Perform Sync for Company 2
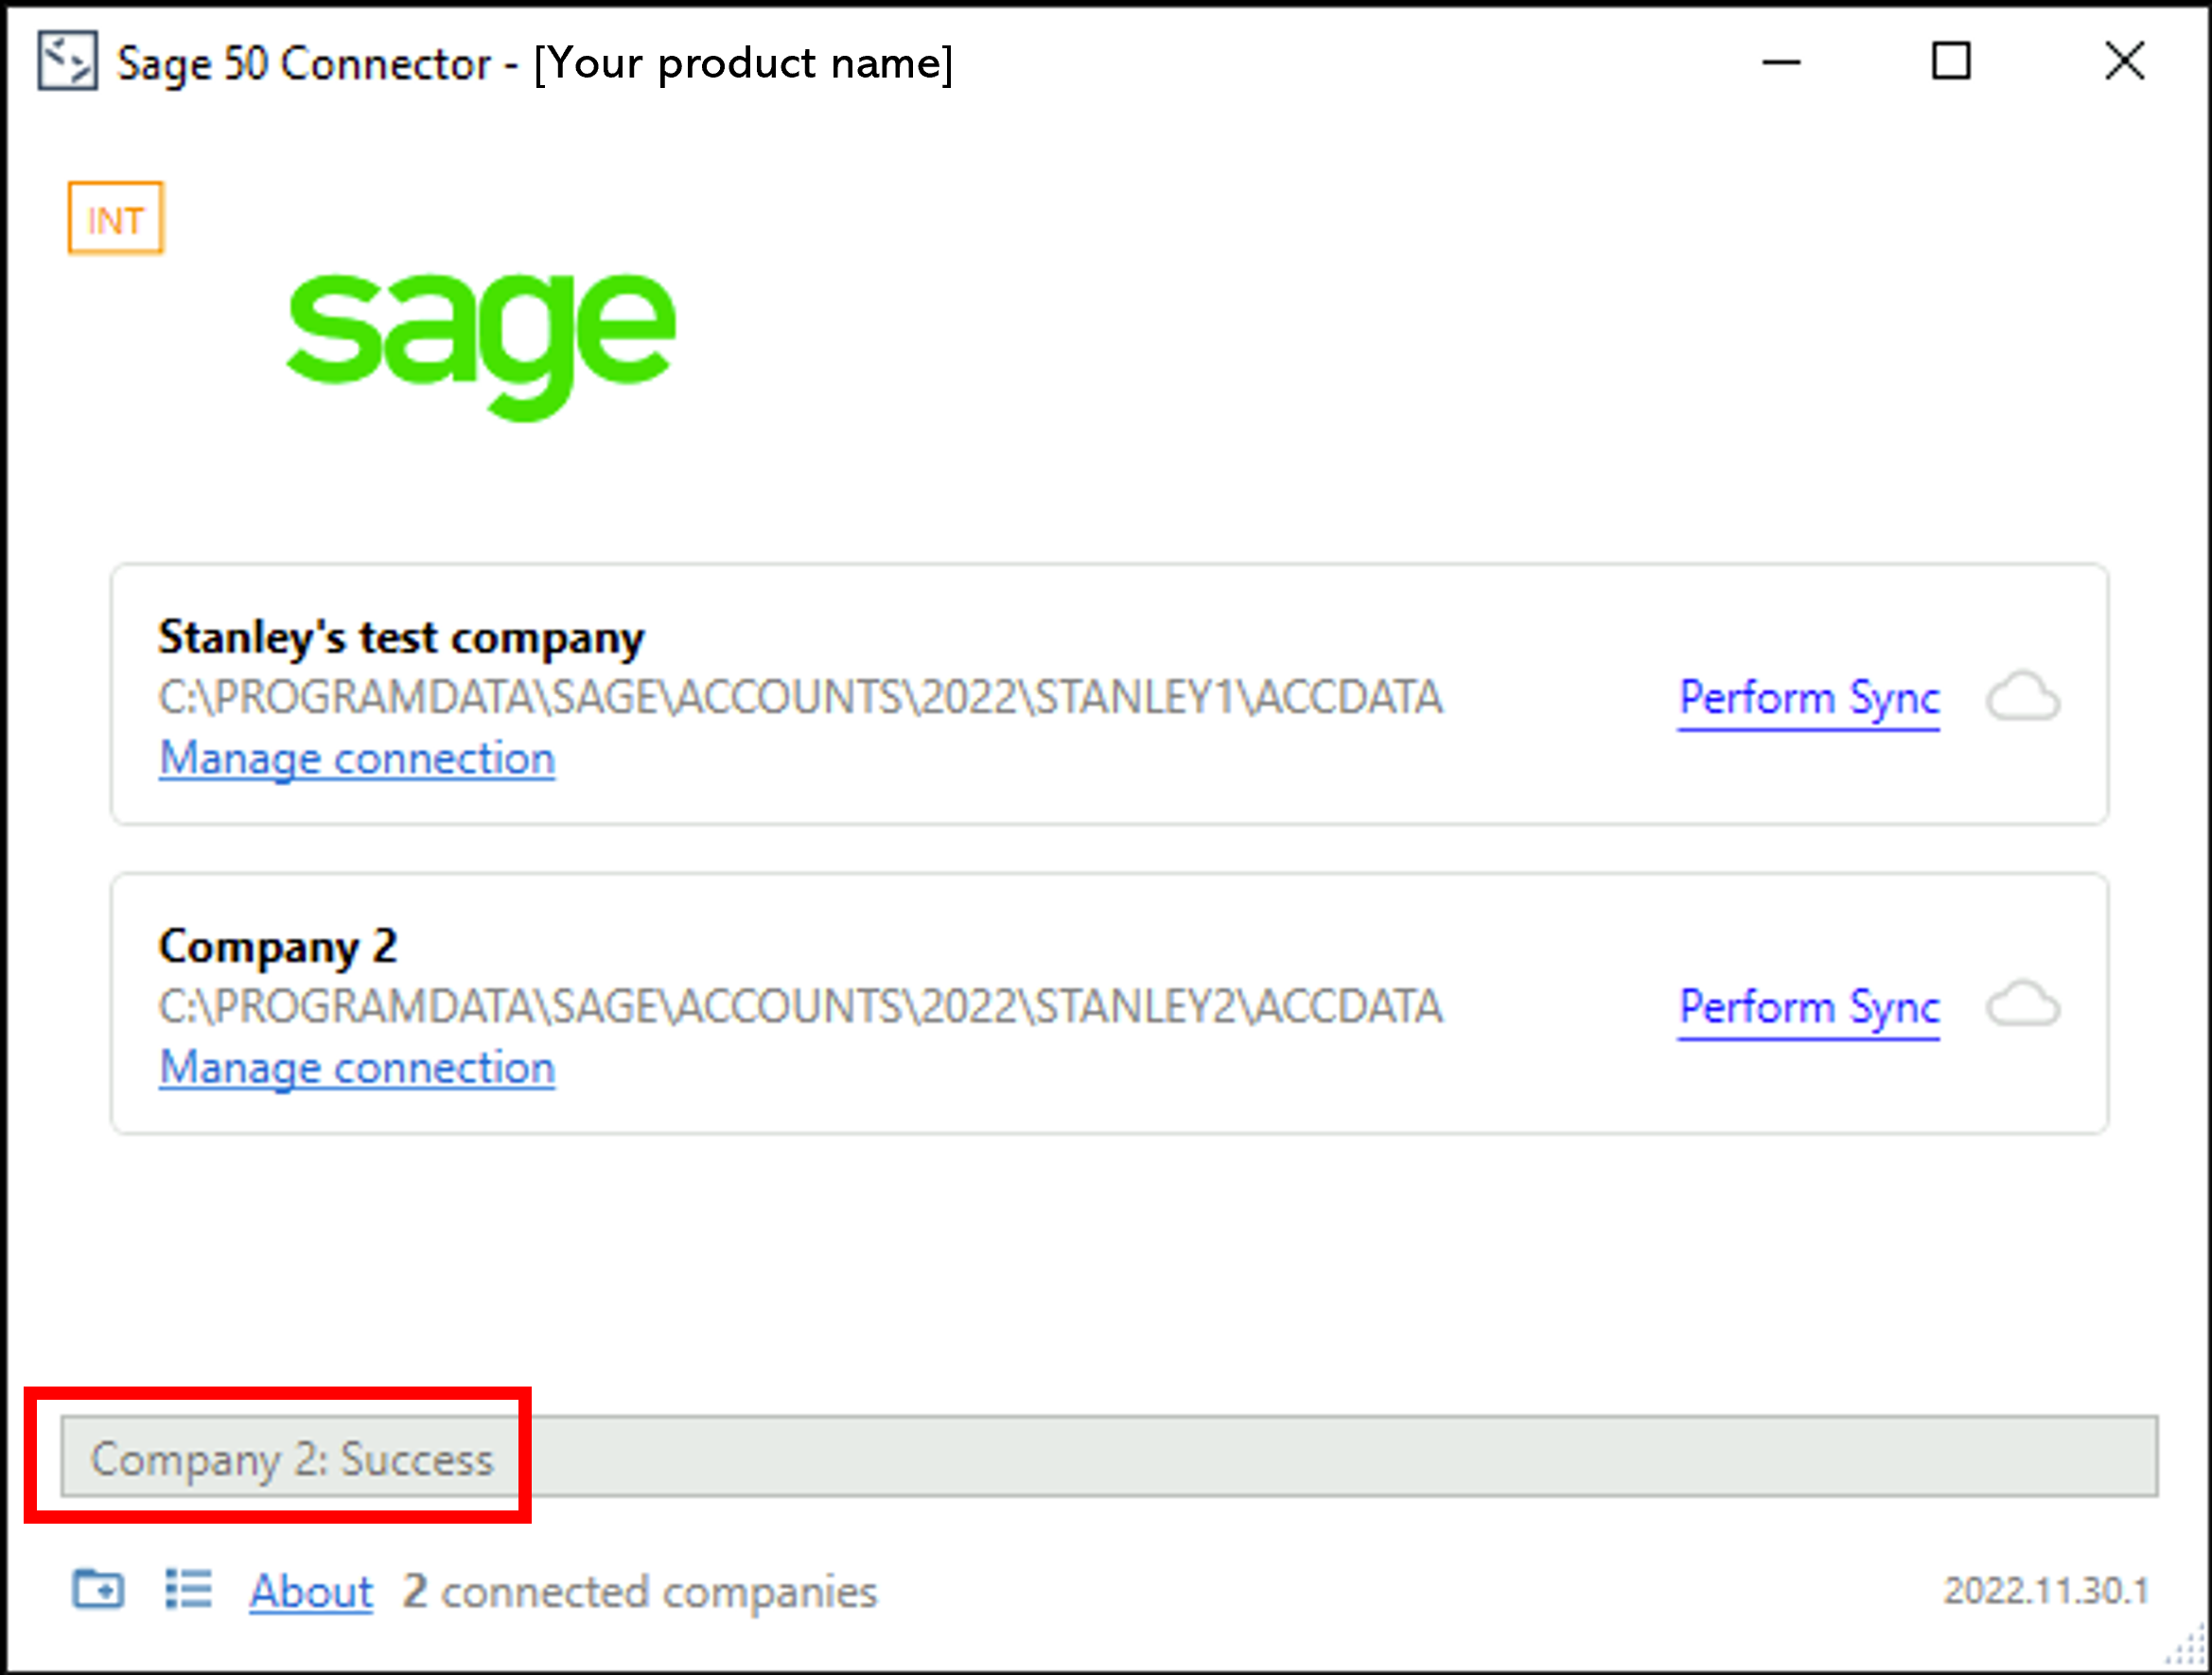The image size is (2212, 1675). 1808,1006
